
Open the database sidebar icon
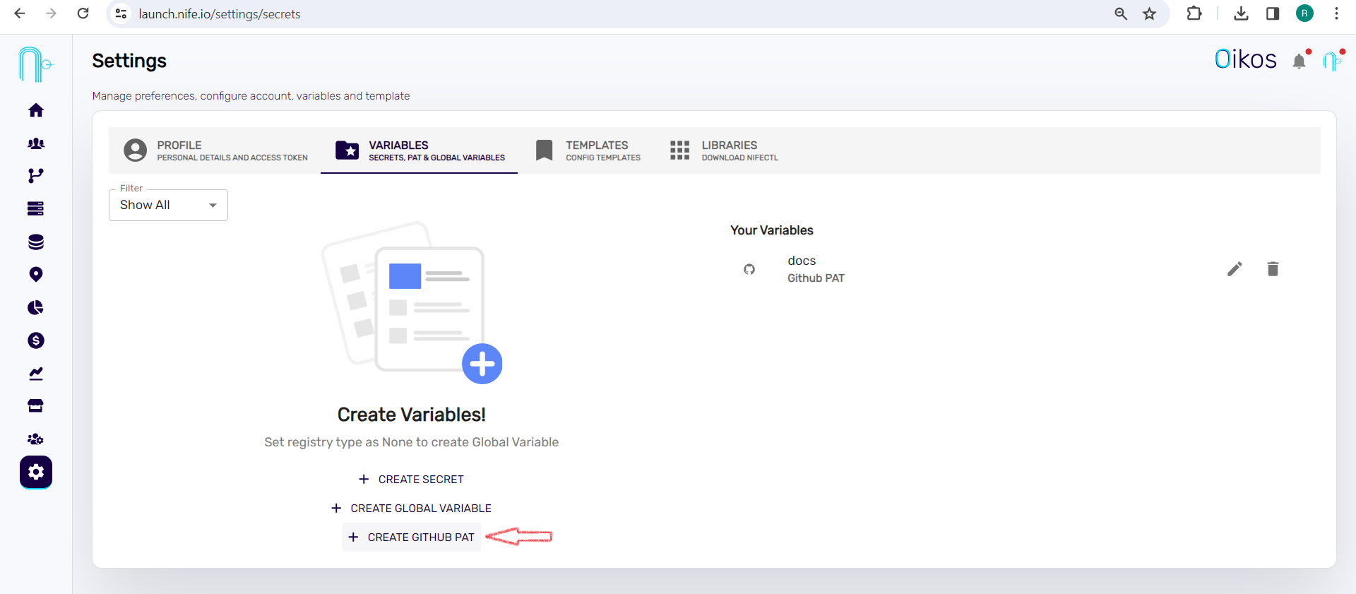36,242
